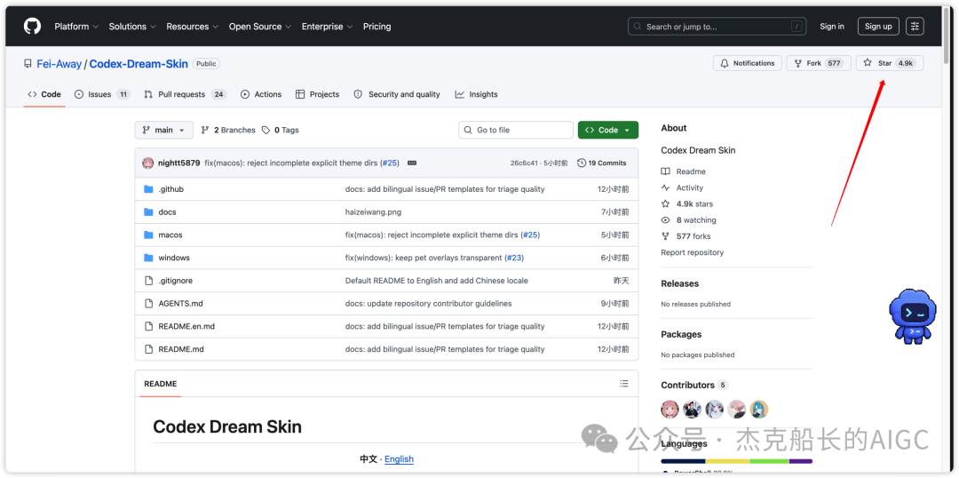The width and height of the screenshot is (959, 478).
Task: Click nightt5879's avatar in commit bar
Action: point(148,163)
